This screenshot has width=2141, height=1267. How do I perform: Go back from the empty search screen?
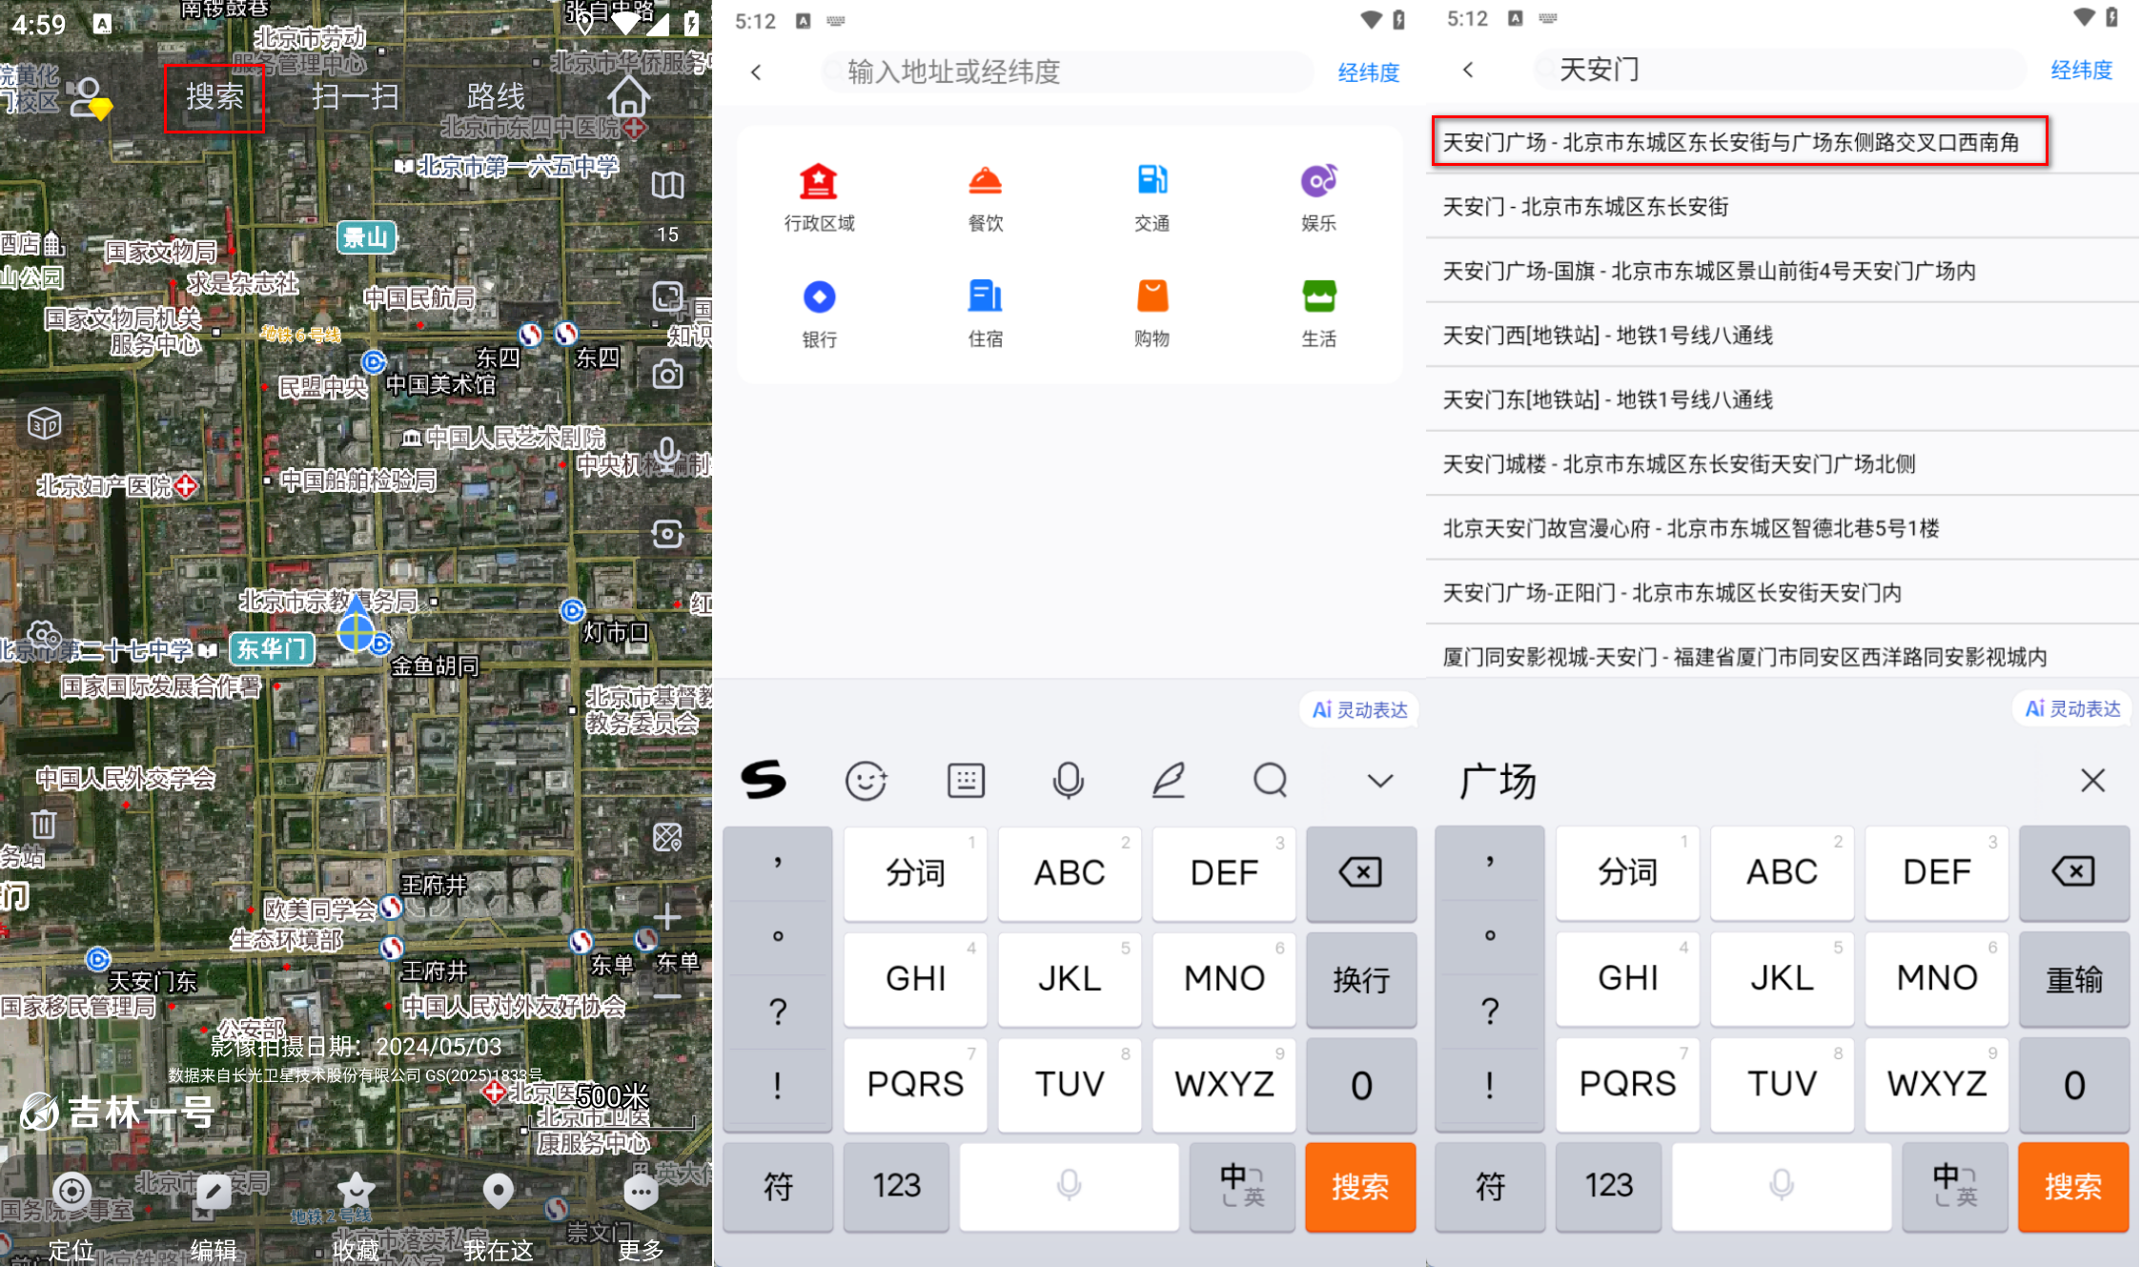(756, 72)
